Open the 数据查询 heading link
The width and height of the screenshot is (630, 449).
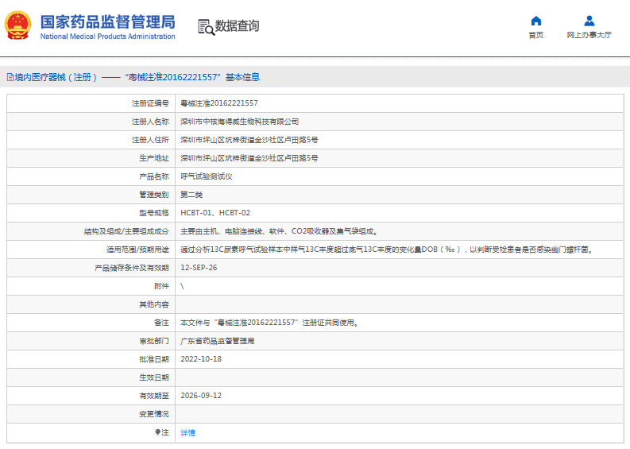tap(237, 26)
